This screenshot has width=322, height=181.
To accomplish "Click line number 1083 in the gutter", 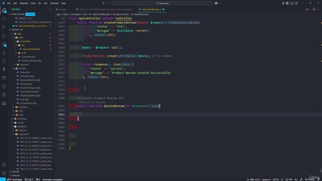I will pos(61,115).
